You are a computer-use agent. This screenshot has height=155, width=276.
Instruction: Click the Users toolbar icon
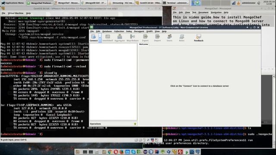click(x=169, y=38)
